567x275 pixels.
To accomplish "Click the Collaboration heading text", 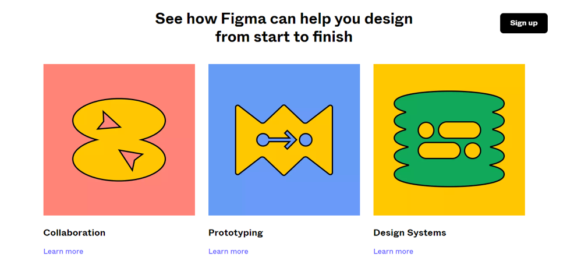I will pyautogui.click(x=75, y=232).
